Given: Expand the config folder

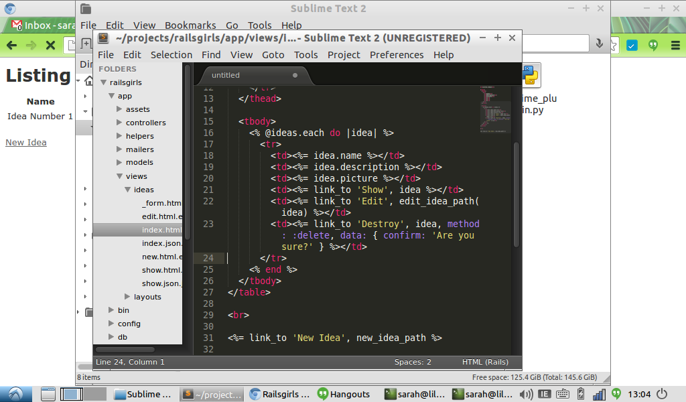Looking at the screenshot, I should [112, 323].
